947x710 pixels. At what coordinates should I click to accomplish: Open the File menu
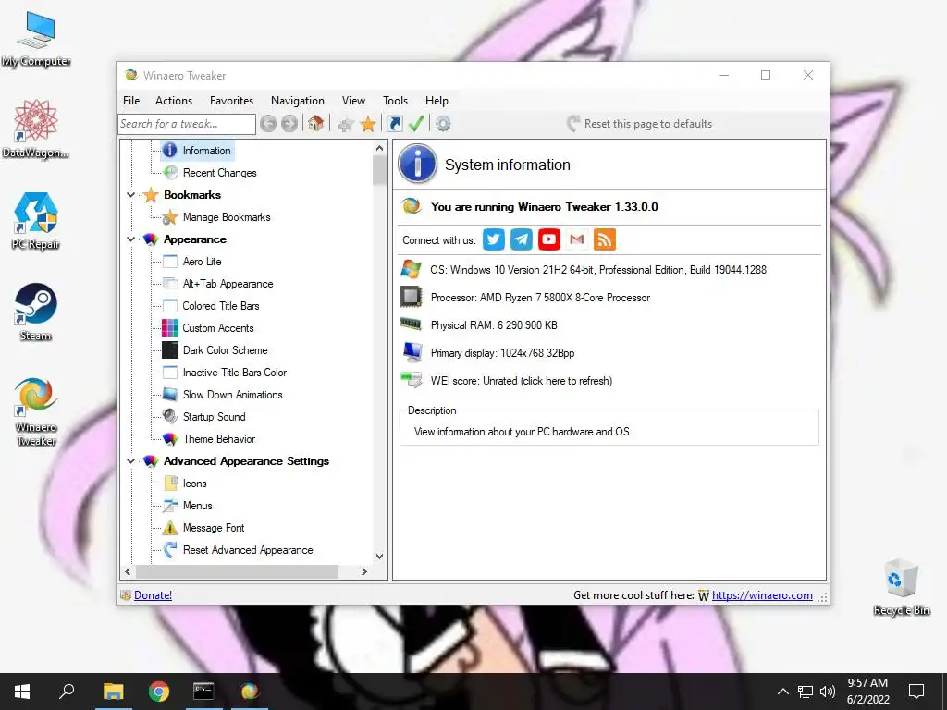(131, 101)
